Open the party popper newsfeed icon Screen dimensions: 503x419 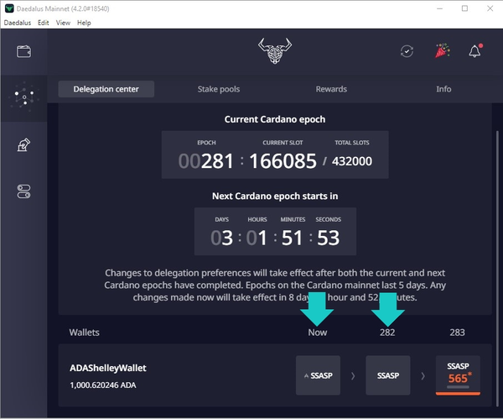click(x=443, y=50)
